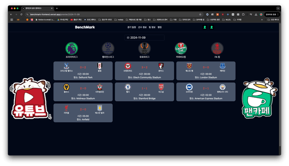This screenshot has height=166, width=289.
Task: Select the Premier League logo
Action: 72,48
